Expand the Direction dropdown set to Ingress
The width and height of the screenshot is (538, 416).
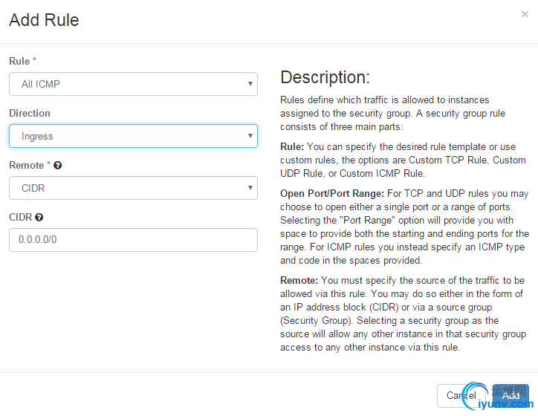(x=133, y=136)
